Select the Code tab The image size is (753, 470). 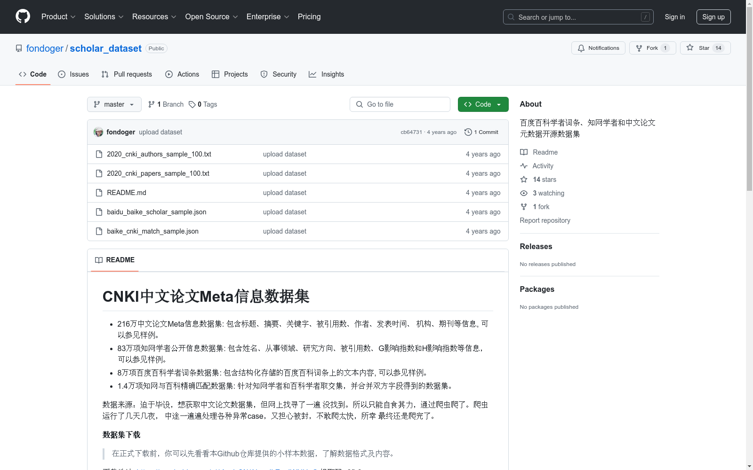click(x=33, y=74)
